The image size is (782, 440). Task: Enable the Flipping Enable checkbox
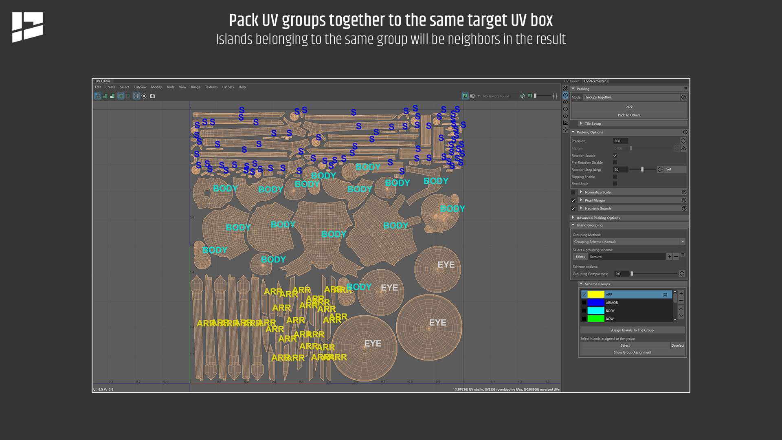click(x=615, y=177)
